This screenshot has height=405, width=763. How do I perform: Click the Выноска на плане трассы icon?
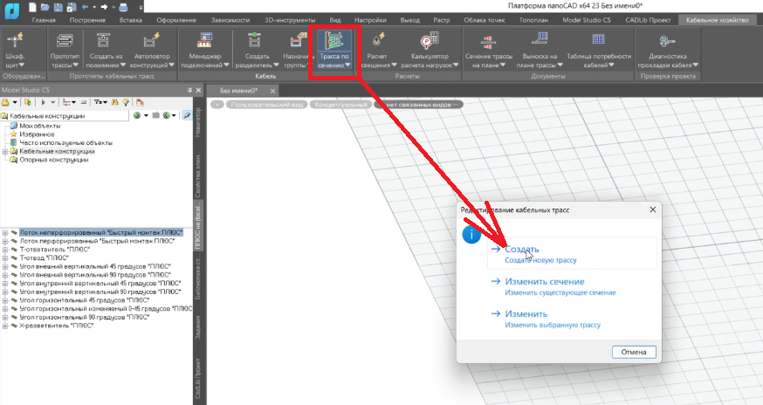click(540, 40)
